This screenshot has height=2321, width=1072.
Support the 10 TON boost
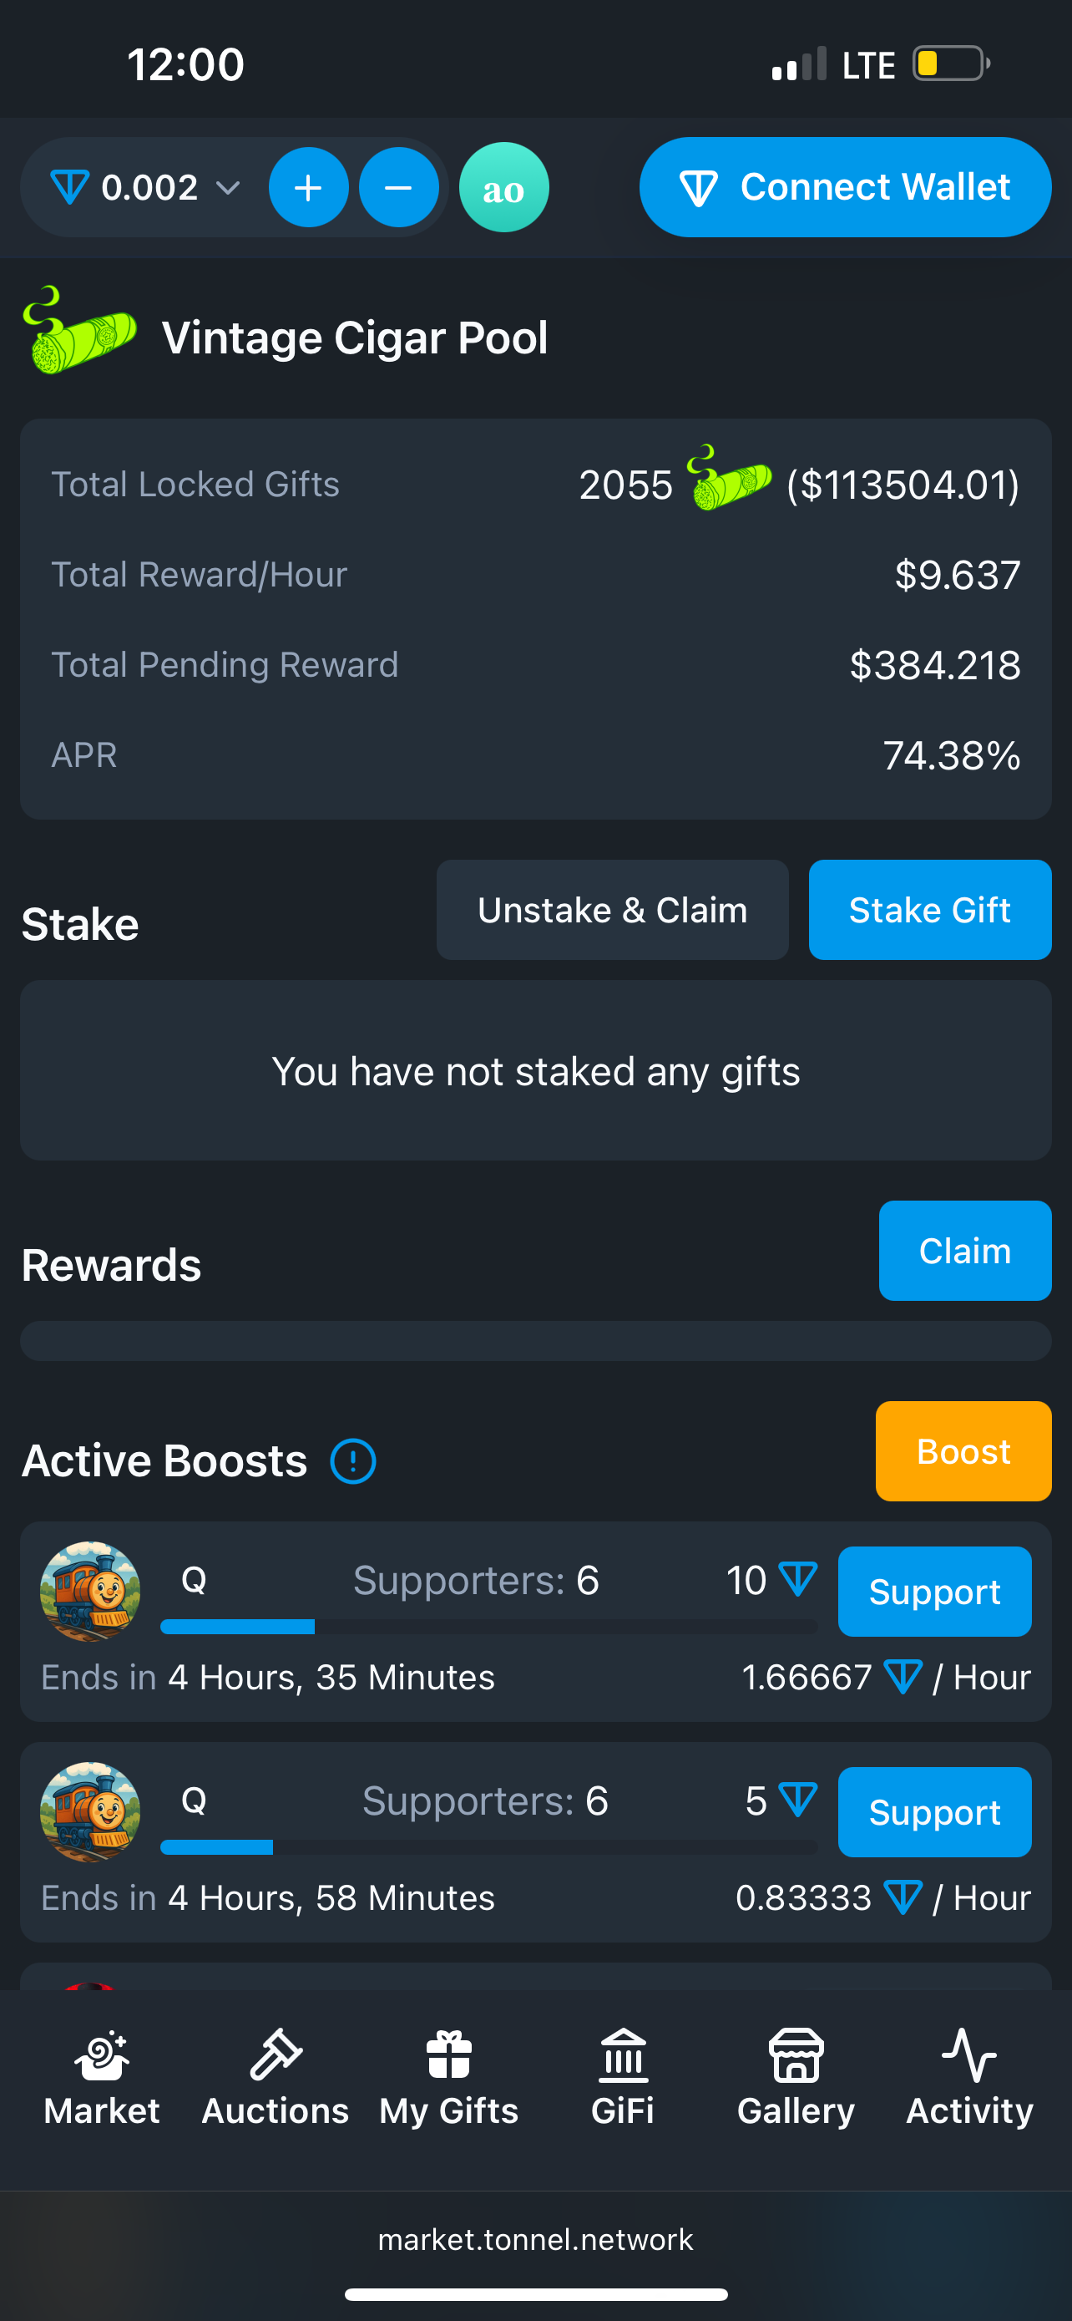(934, 1592)
